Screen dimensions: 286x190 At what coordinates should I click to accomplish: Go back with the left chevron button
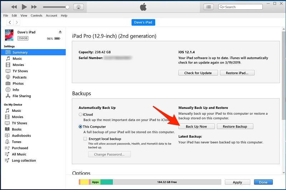tap(10, 22)
